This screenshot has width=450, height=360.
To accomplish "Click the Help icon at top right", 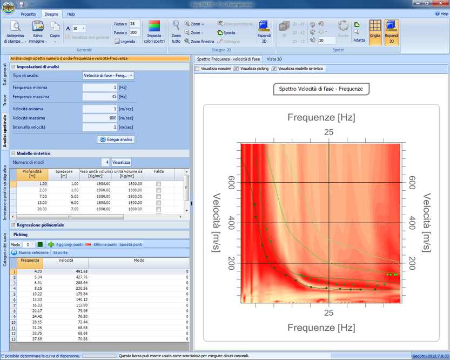I will pos(438,14).
